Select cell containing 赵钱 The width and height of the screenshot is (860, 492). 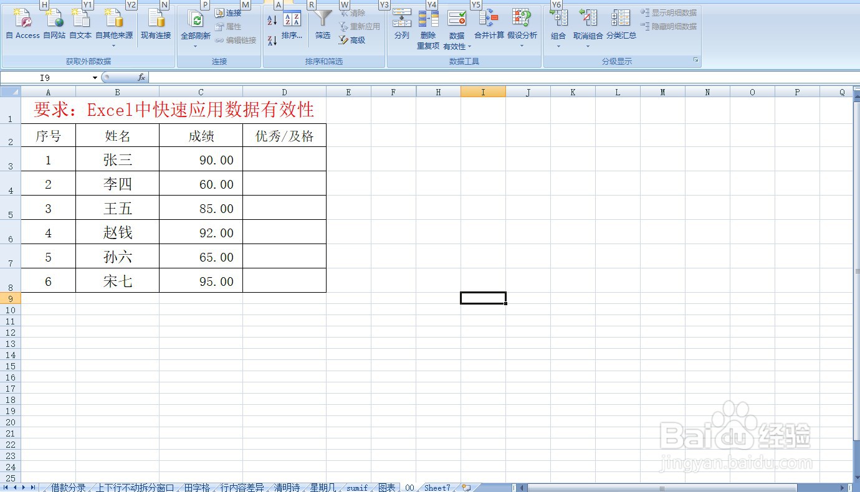[x=118, y=232]
